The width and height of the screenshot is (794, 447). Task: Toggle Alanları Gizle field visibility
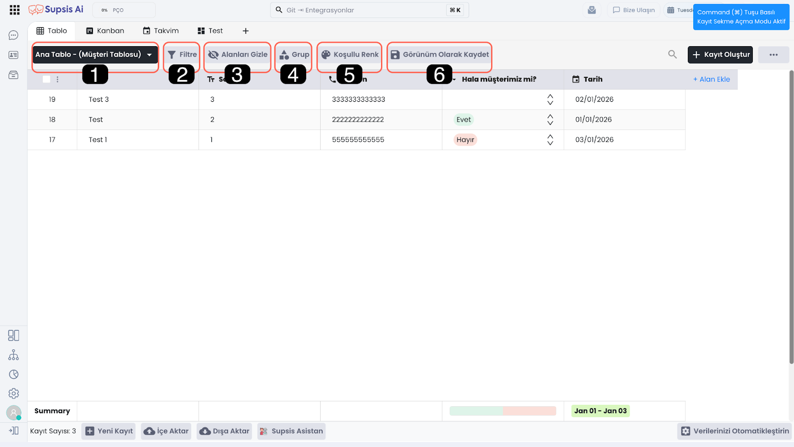(238, 55)
